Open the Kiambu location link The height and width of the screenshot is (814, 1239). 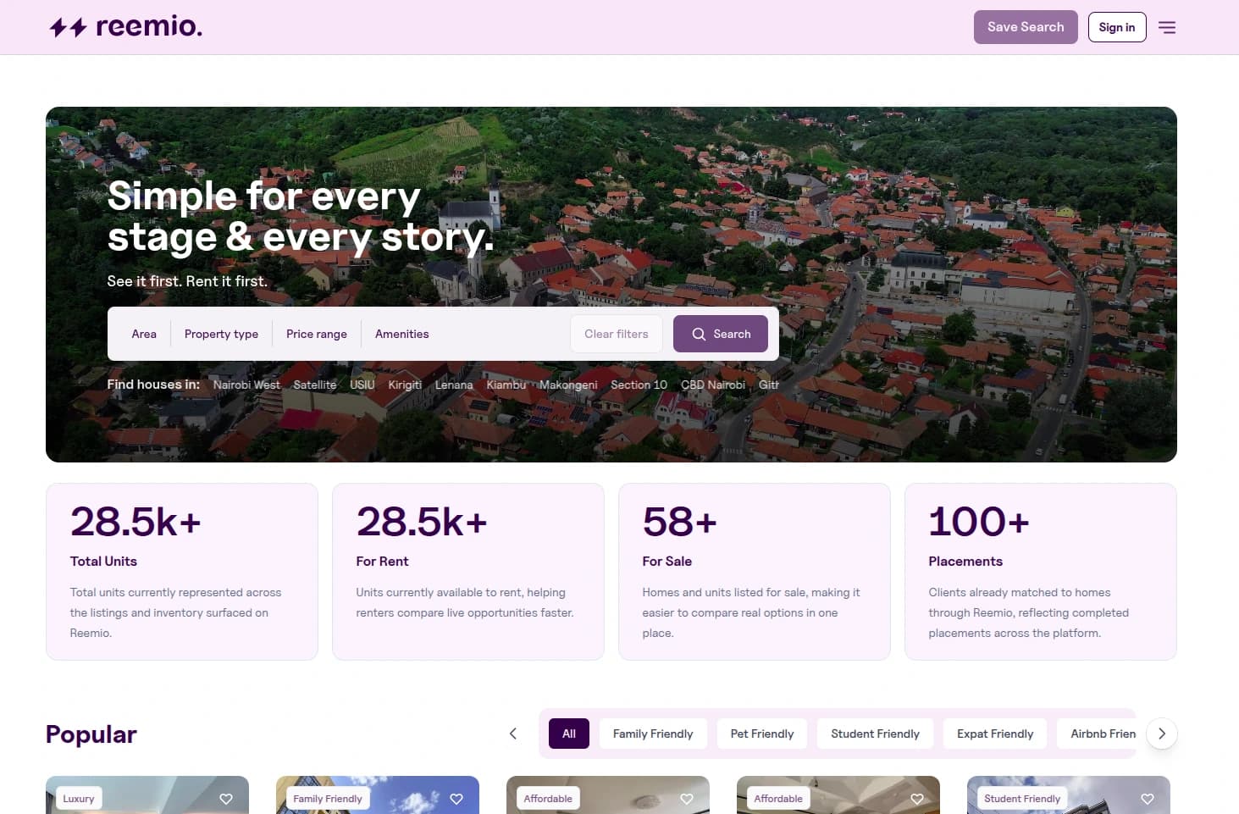tap(506, 385)
